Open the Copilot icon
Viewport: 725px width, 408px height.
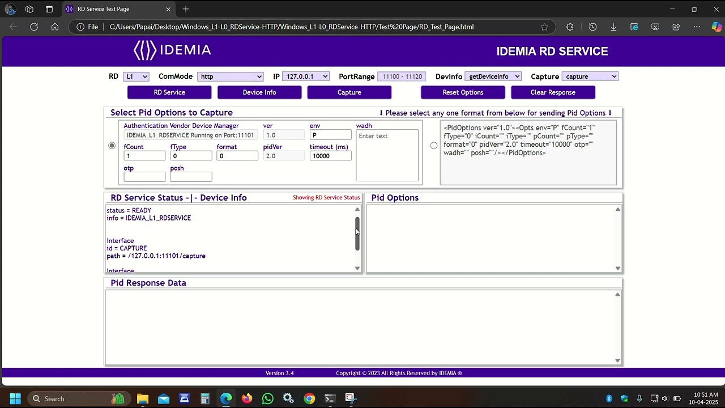click(x=717, y=27)
